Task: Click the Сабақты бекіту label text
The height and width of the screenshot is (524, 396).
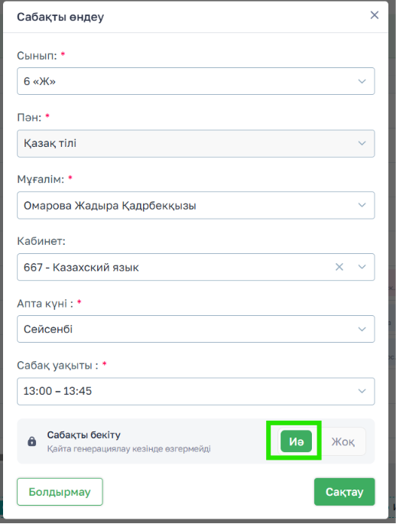Action: click(84, 434)
